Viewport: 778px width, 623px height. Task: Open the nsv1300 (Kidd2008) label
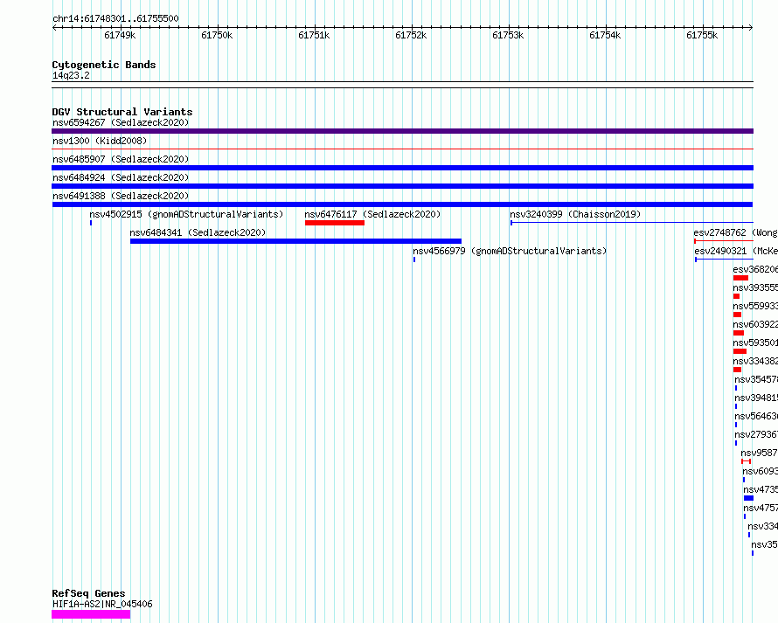100,141
